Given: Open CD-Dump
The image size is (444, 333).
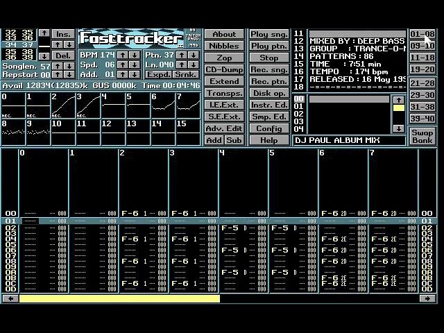Looking at the screenshot, I should click(224, 69).
